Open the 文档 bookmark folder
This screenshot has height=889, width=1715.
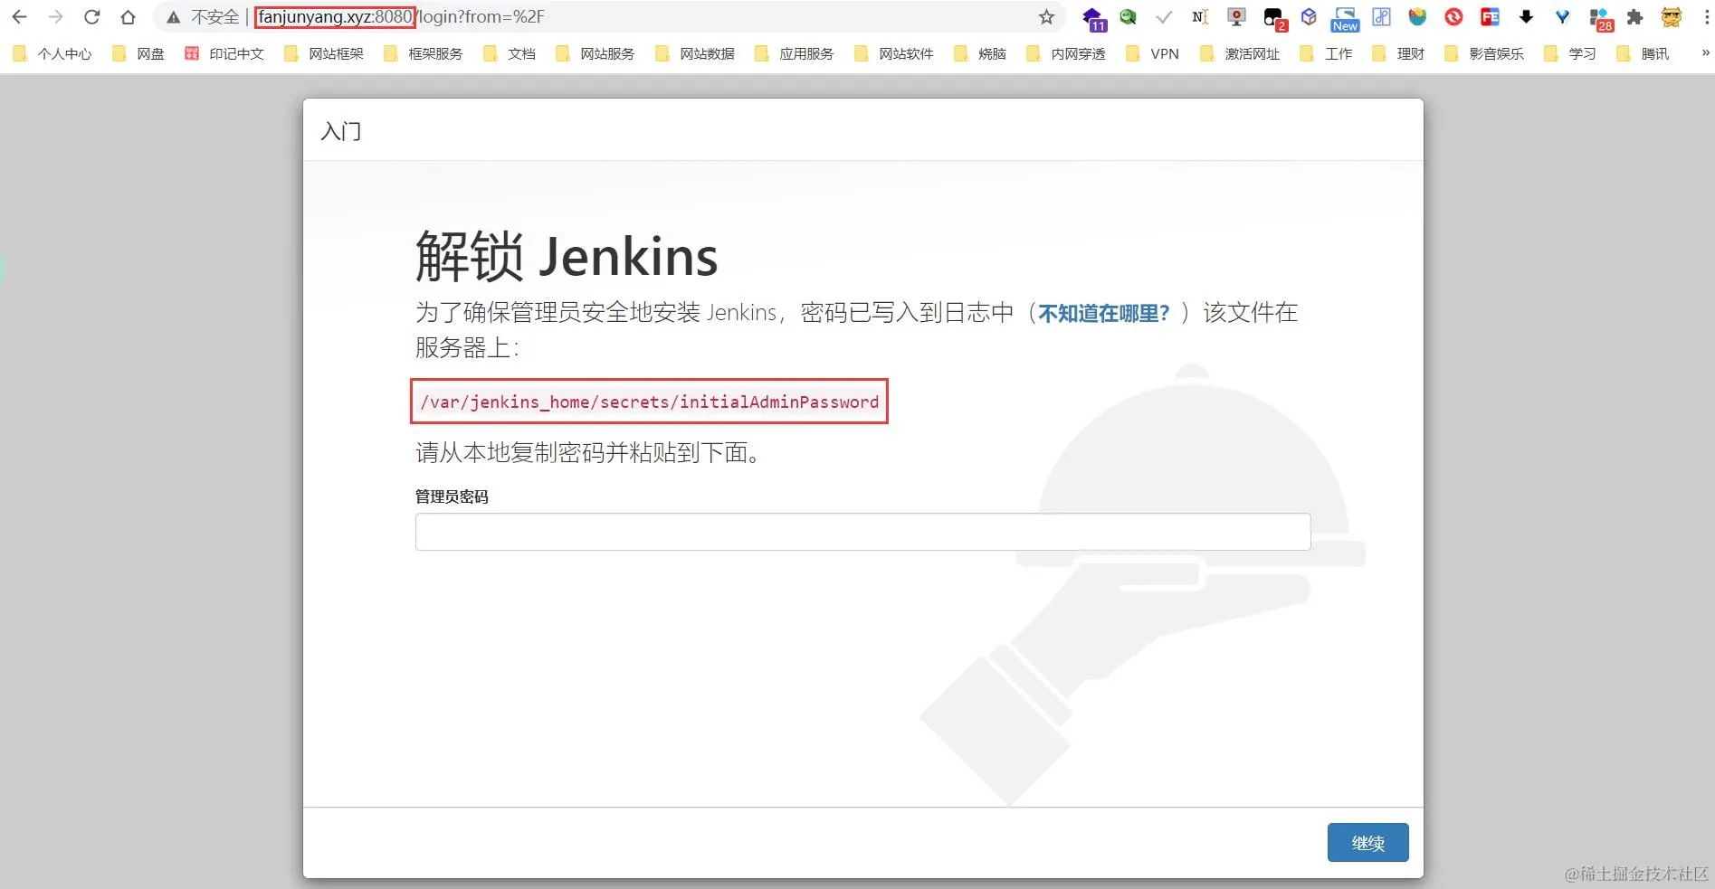click(x=510, y=54)
